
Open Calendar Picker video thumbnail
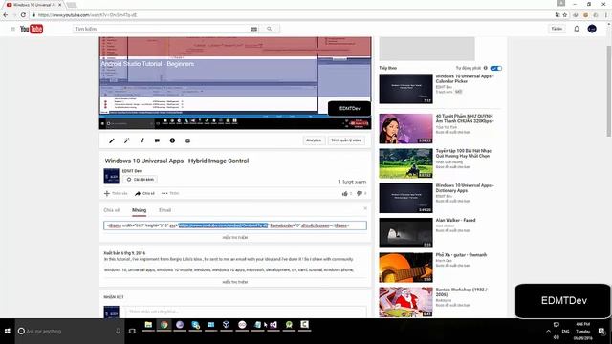(405, 89)
